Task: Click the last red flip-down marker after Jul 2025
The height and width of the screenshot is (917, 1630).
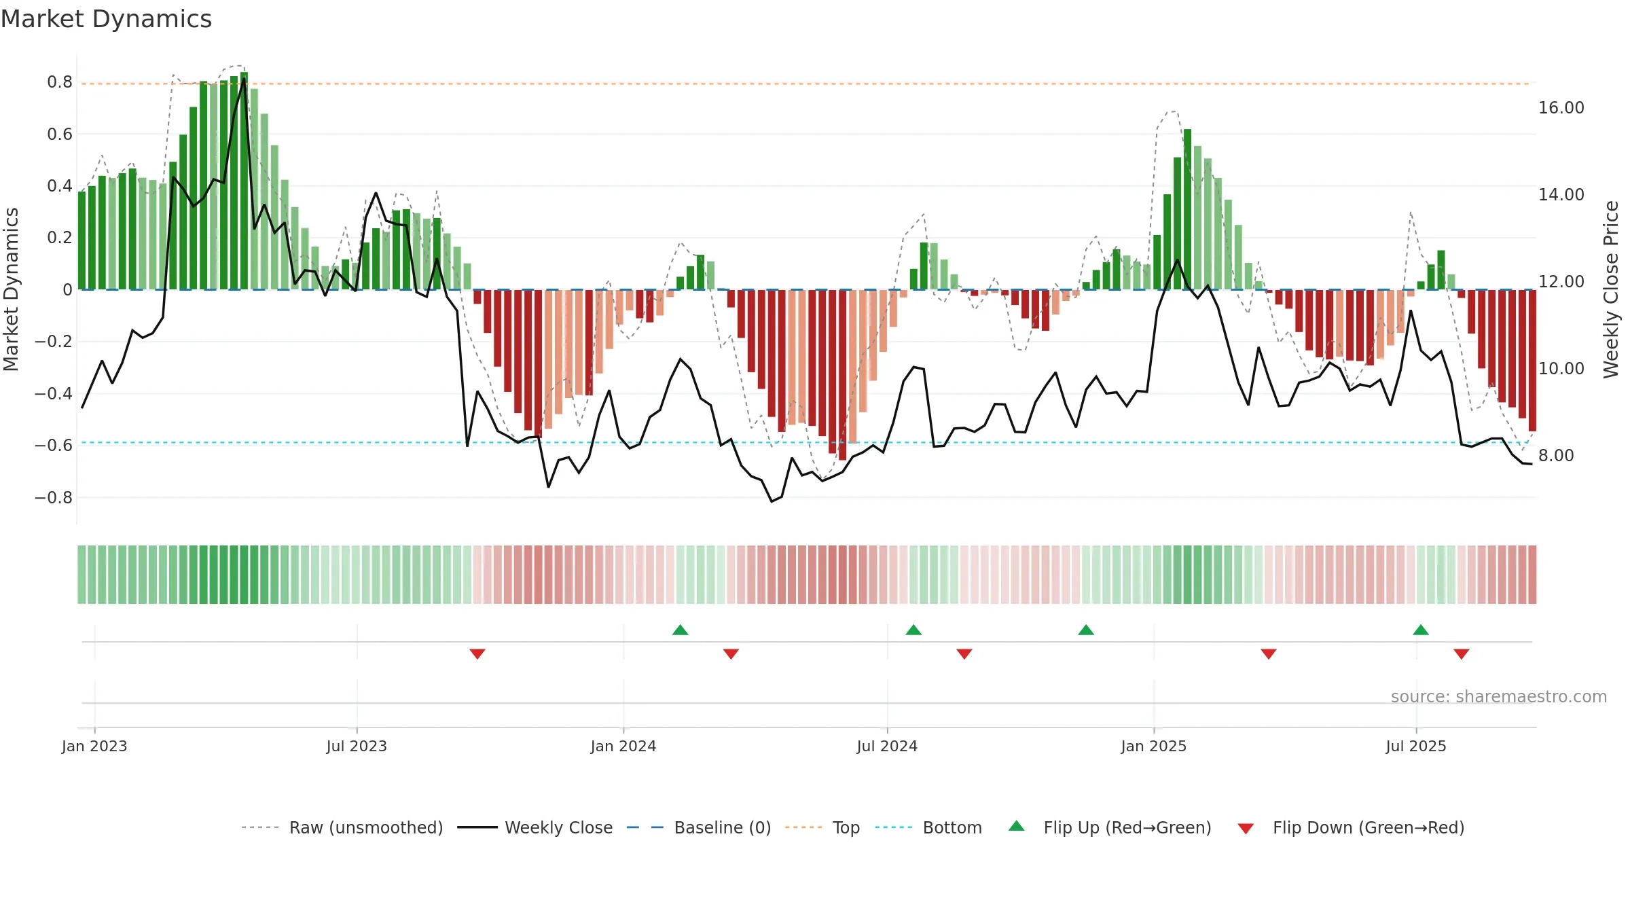Action: point(1462,653)
